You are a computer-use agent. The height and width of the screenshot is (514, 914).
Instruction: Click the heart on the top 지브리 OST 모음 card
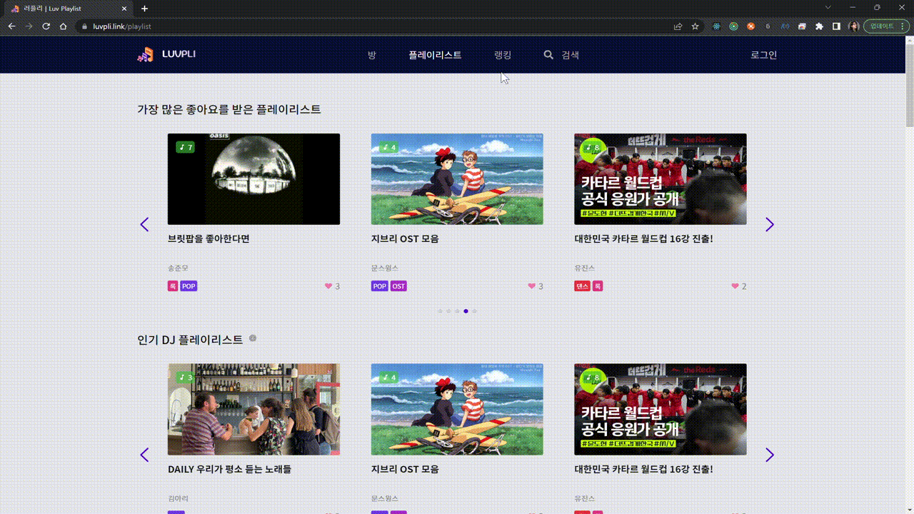[x=532, y=286]
